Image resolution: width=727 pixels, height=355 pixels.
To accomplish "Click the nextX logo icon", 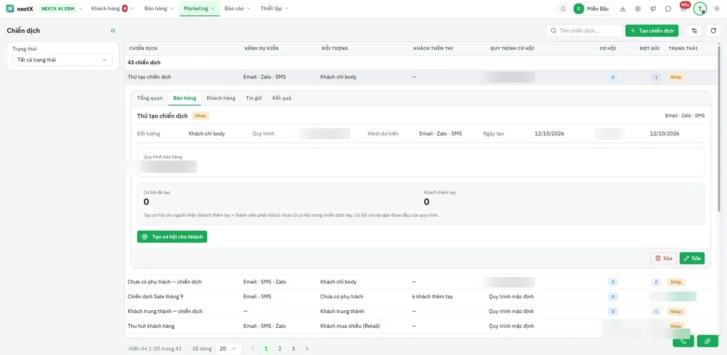I will (x=10, y=9).
